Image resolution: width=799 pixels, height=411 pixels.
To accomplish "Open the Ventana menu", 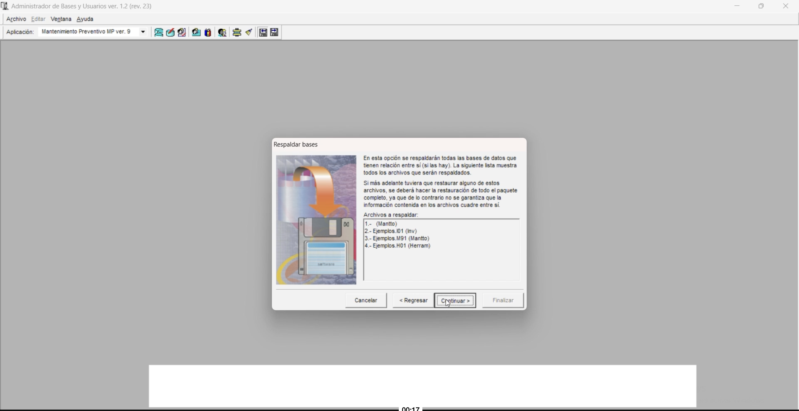I will (x=61, y=19).
